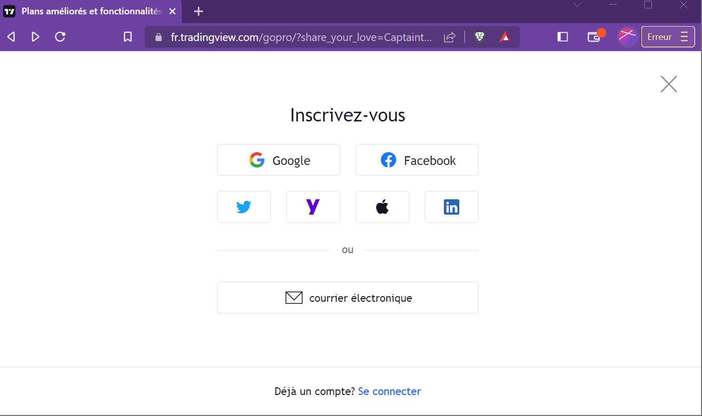Click the Brave Shields lion icon
This screenshot has width=702, height=416.
point(480,37)
